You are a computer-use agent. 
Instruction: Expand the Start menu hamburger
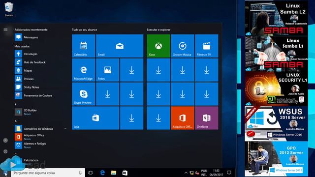(5, 29)
